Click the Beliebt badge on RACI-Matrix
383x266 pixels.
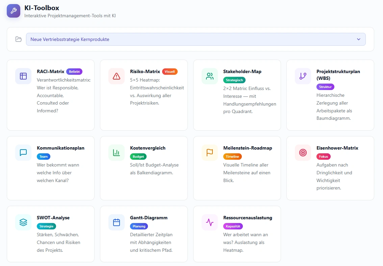(x=74, y=72)
